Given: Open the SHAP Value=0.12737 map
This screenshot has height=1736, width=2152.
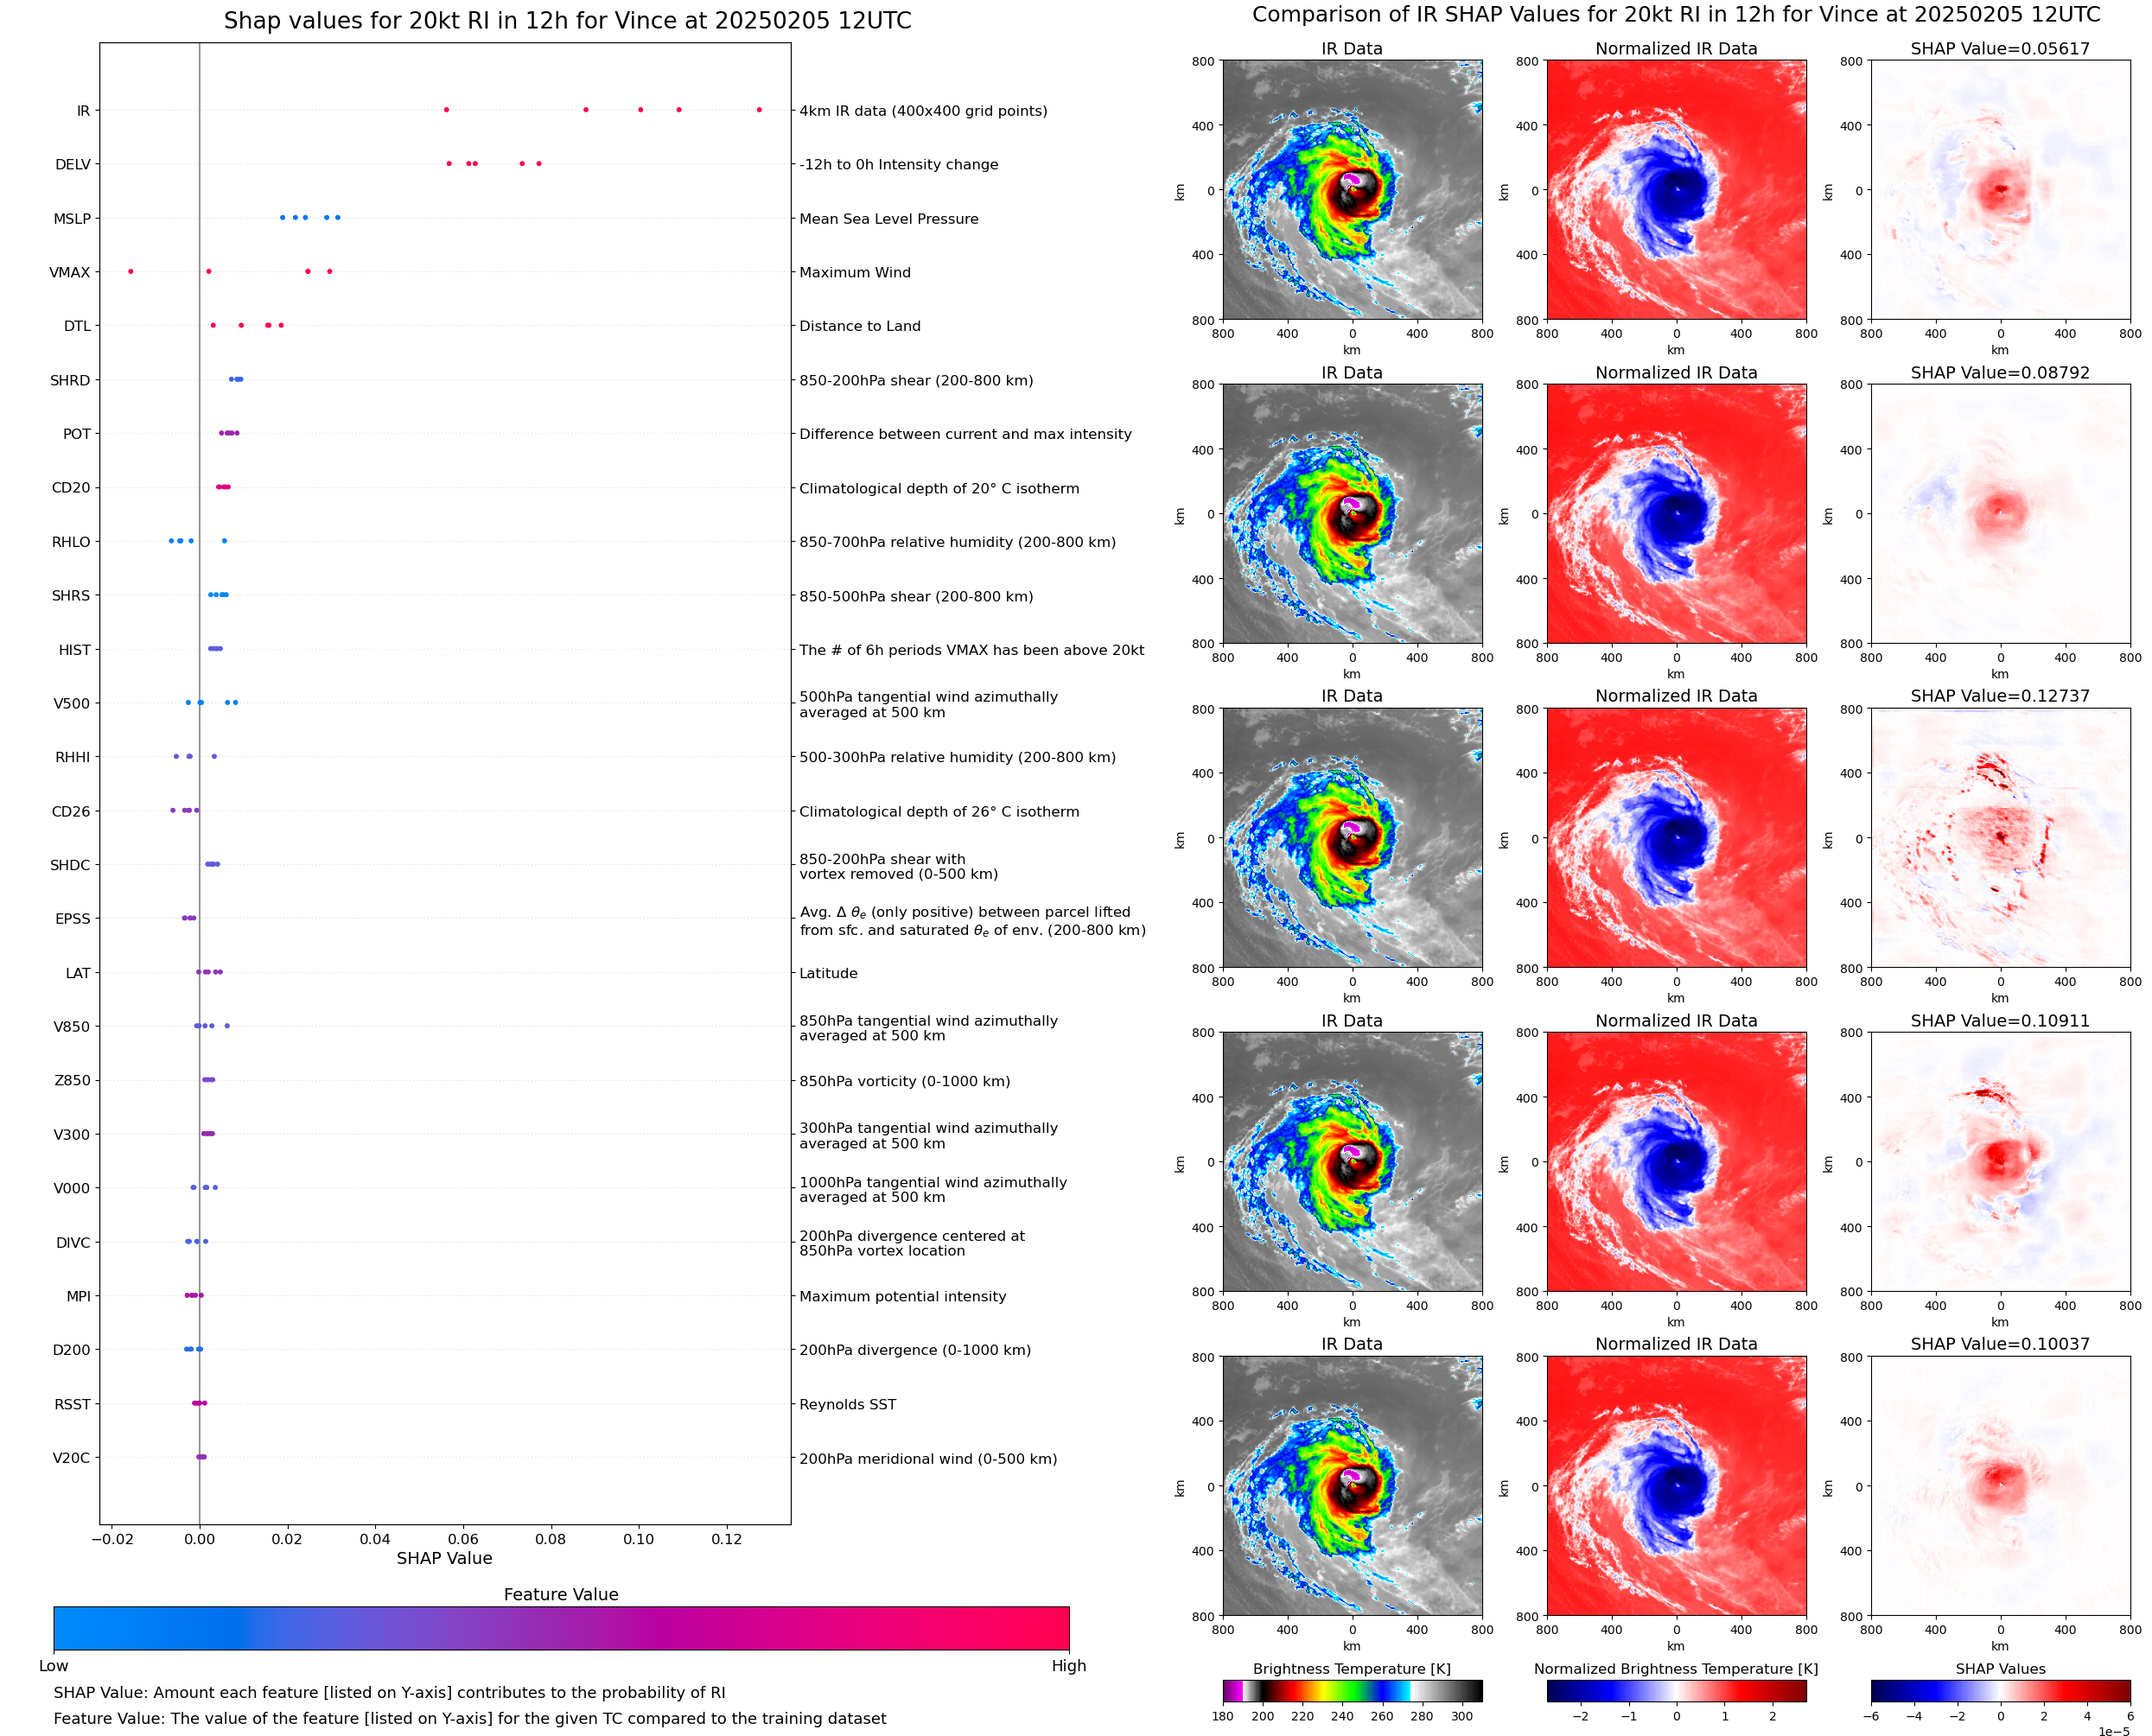Looking at the screenshot, I should [2000, 838].
